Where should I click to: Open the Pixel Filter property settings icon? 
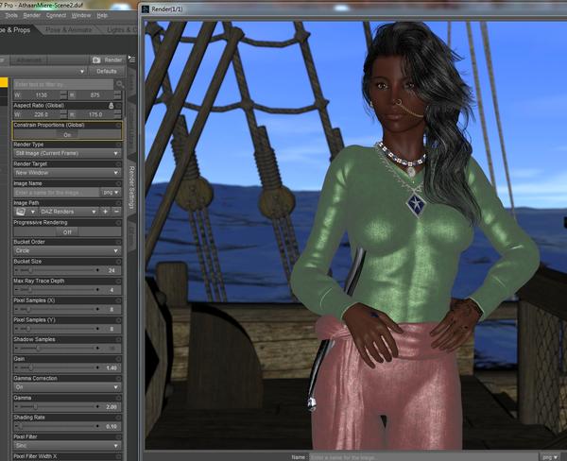[x=118, y=436]
